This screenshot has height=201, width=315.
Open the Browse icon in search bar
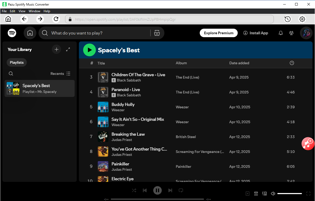(157, 33)
